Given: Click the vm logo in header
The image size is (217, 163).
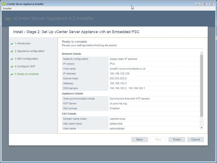Looking at the screenshot, I should pyautogui.click(x=8, y=18).
